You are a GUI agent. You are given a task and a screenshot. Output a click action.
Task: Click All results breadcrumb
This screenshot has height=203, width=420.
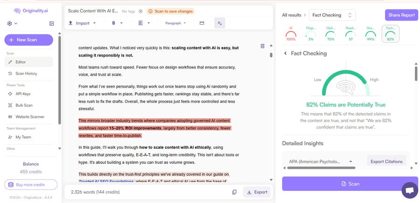[291, 15]
